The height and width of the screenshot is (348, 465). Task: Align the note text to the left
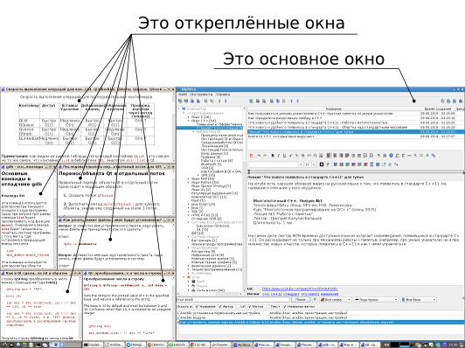click(x=329, y=156)
